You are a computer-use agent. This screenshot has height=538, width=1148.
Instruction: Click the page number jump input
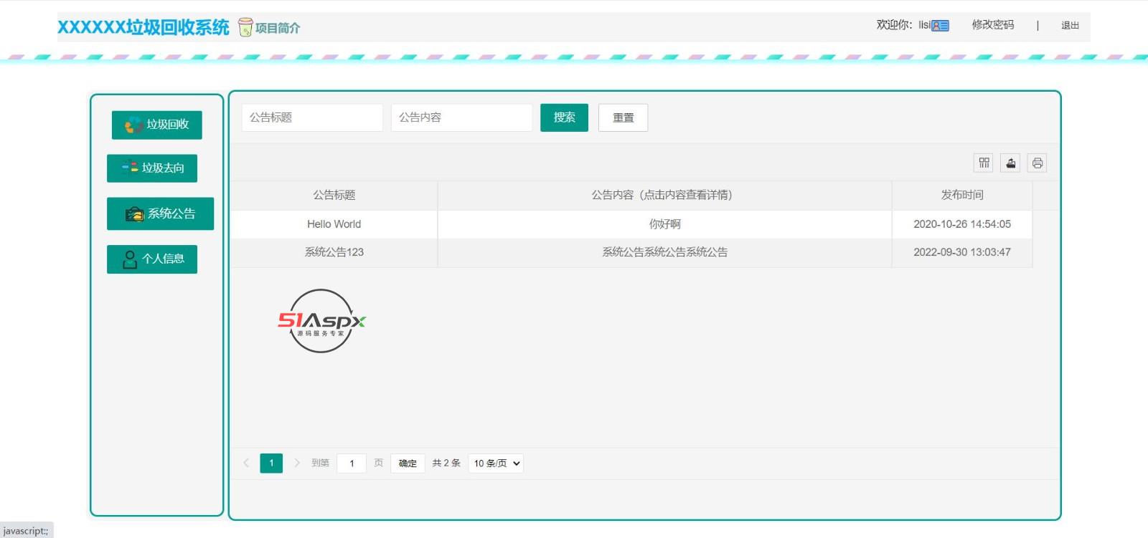coord(352,463)
